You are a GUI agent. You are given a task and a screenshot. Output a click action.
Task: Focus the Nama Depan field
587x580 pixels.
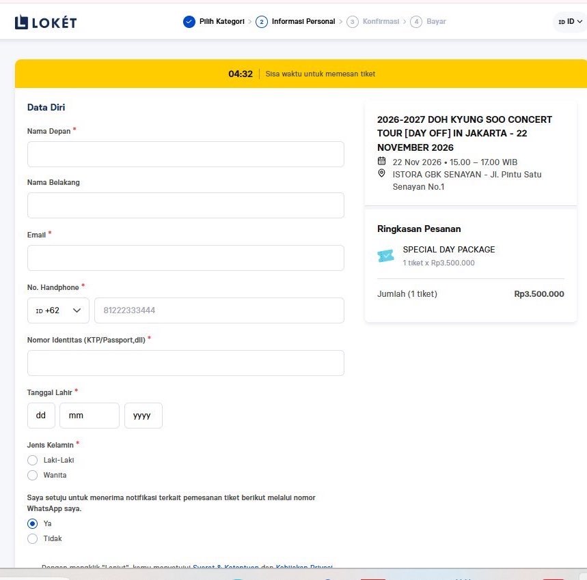coord(186,154)
